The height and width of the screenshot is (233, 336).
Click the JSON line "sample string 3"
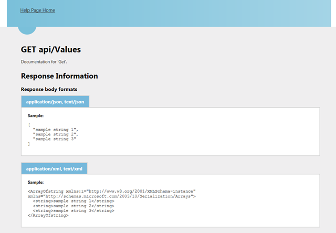click(55, 139)
